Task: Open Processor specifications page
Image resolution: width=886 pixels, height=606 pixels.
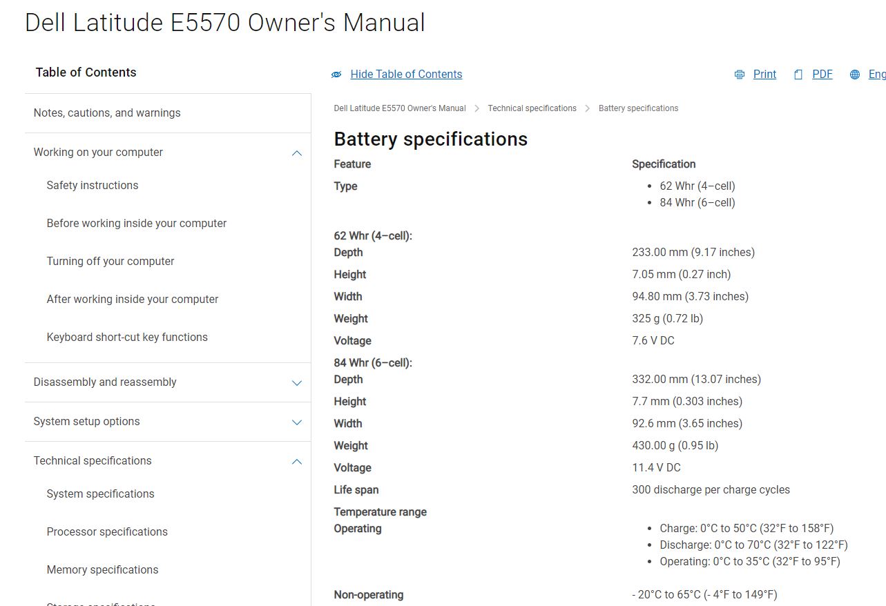Action: [107, 532]
